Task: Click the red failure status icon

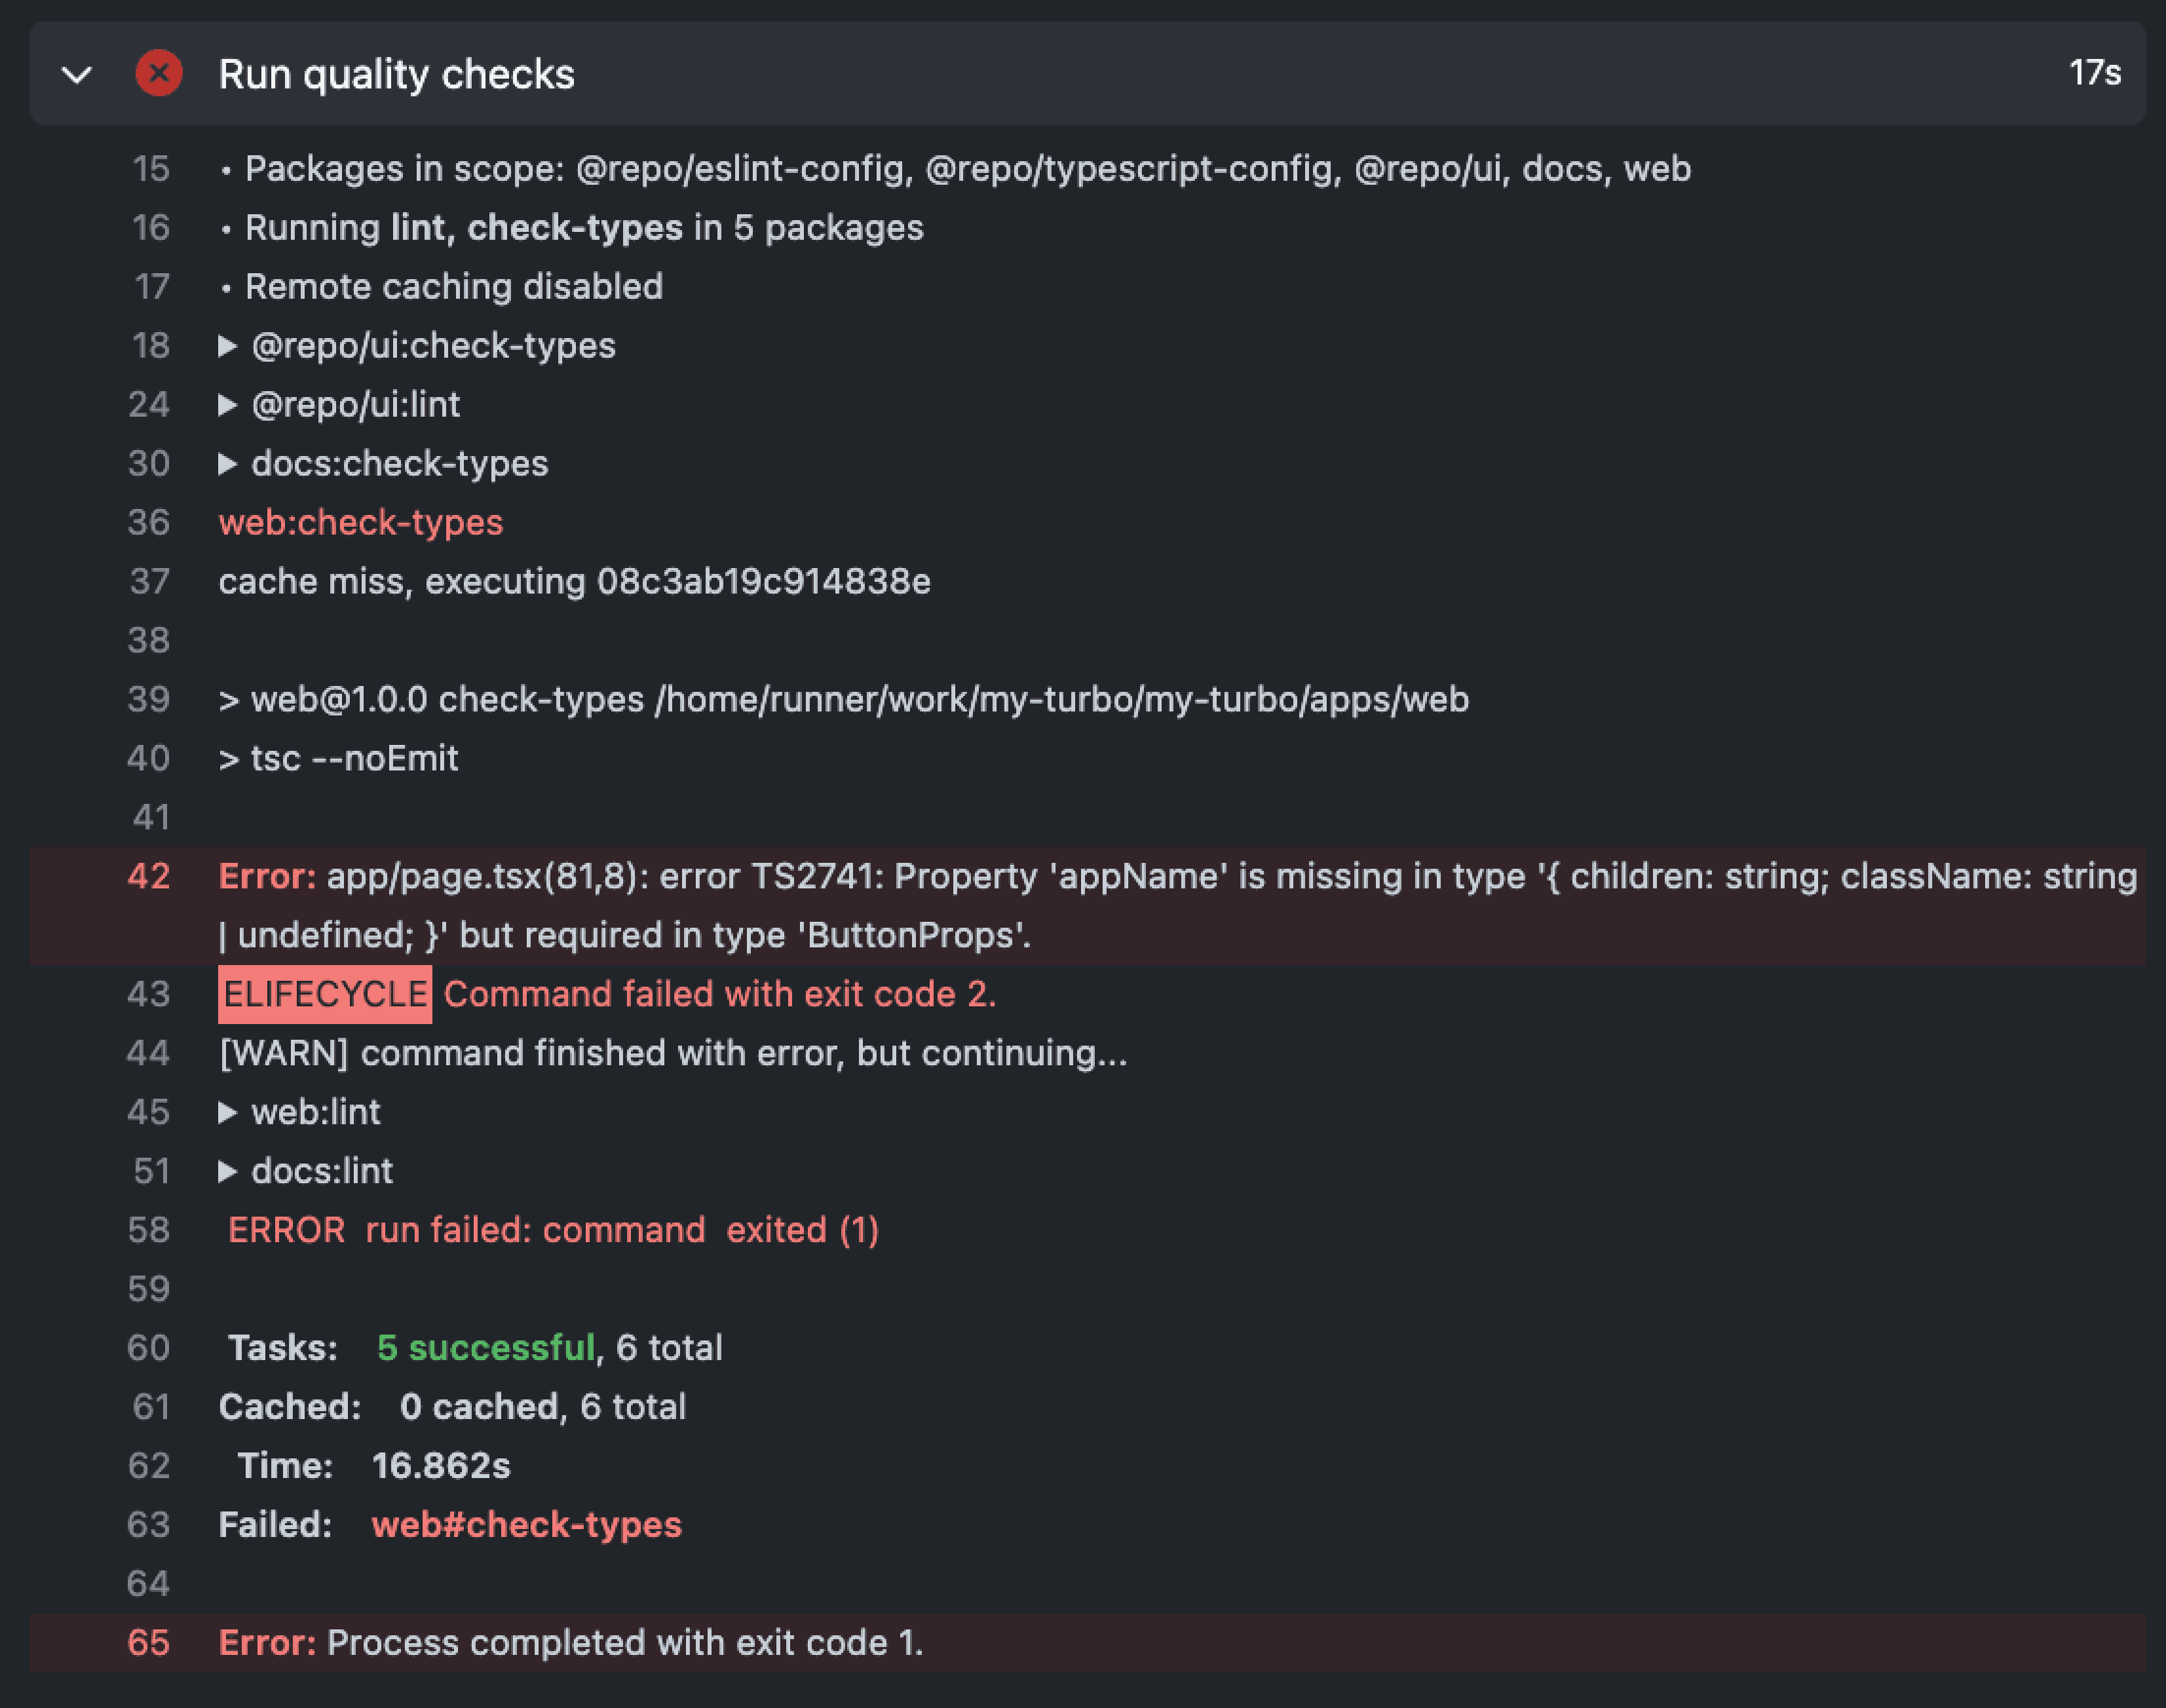Action: (x=160, y=74)
